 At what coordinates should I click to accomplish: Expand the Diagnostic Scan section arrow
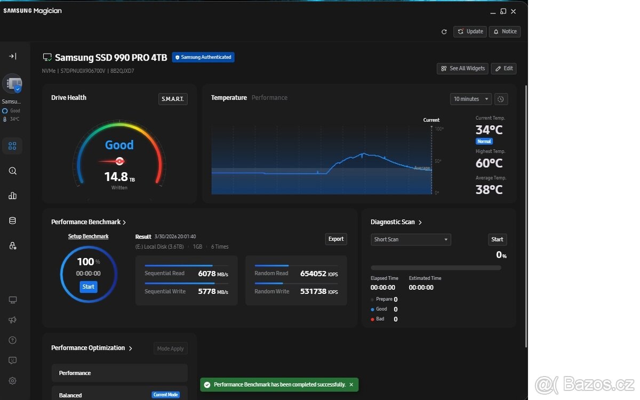[x=420, y=223]
